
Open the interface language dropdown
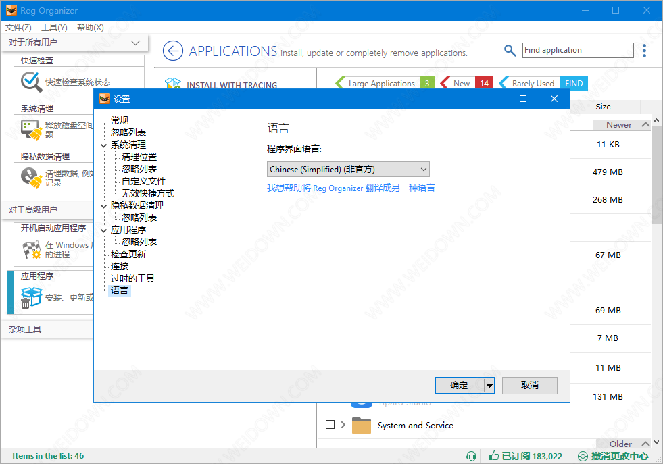348,170
